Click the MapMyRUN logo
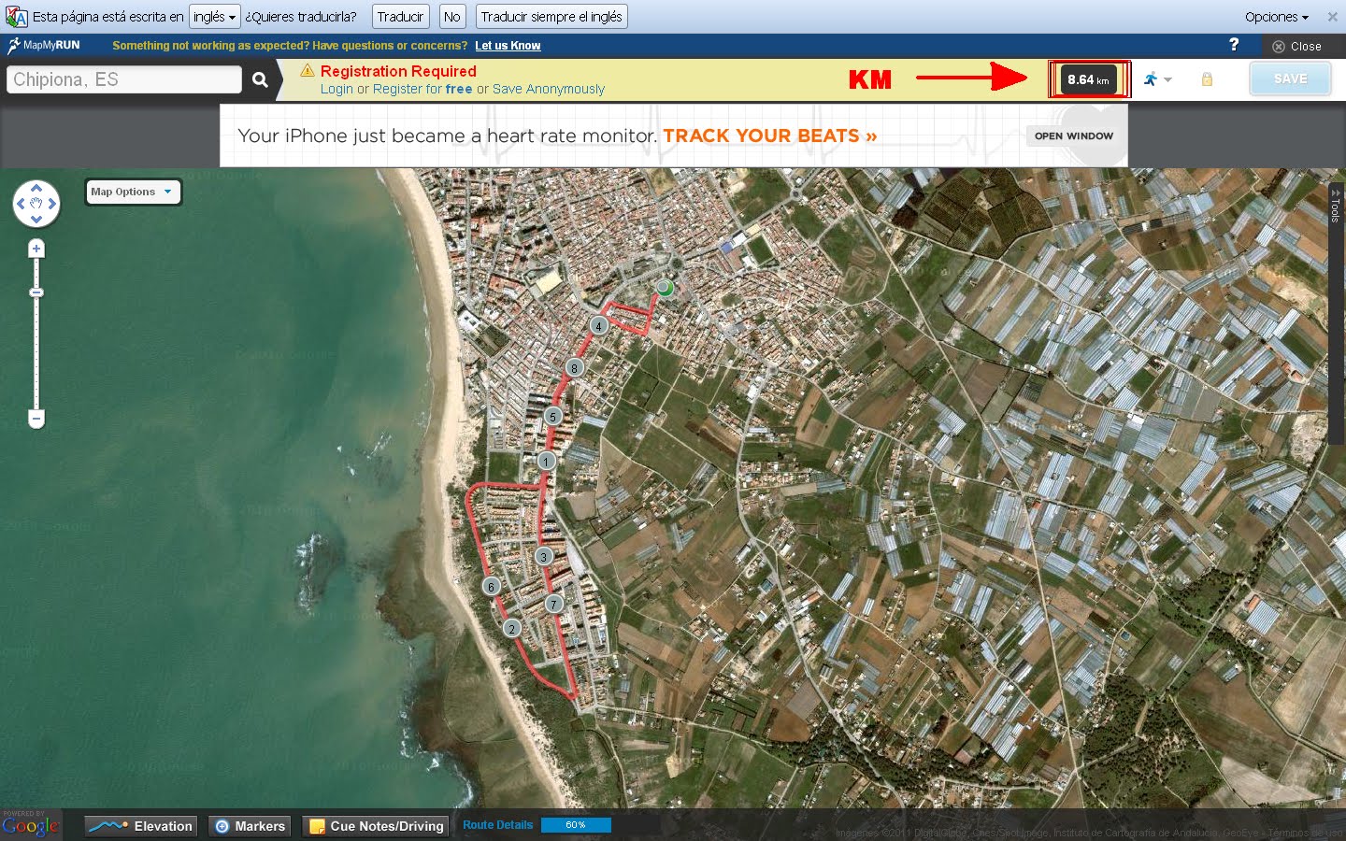The width and height of the screenshot is (1346, 841). (x=44, y=45)
